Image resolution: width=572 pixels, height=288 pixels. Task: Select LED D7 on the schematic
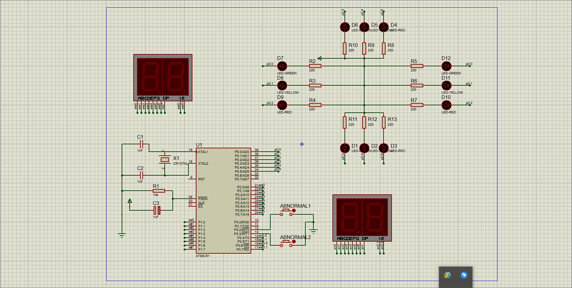282,66
